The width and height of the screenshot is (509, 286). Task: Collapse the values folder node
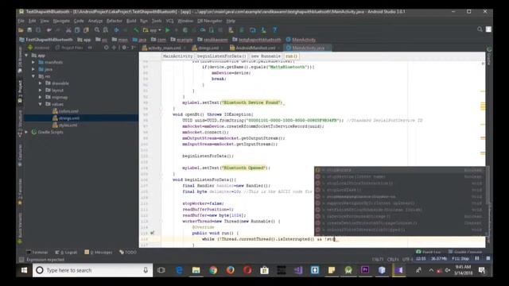pos(41,104)
